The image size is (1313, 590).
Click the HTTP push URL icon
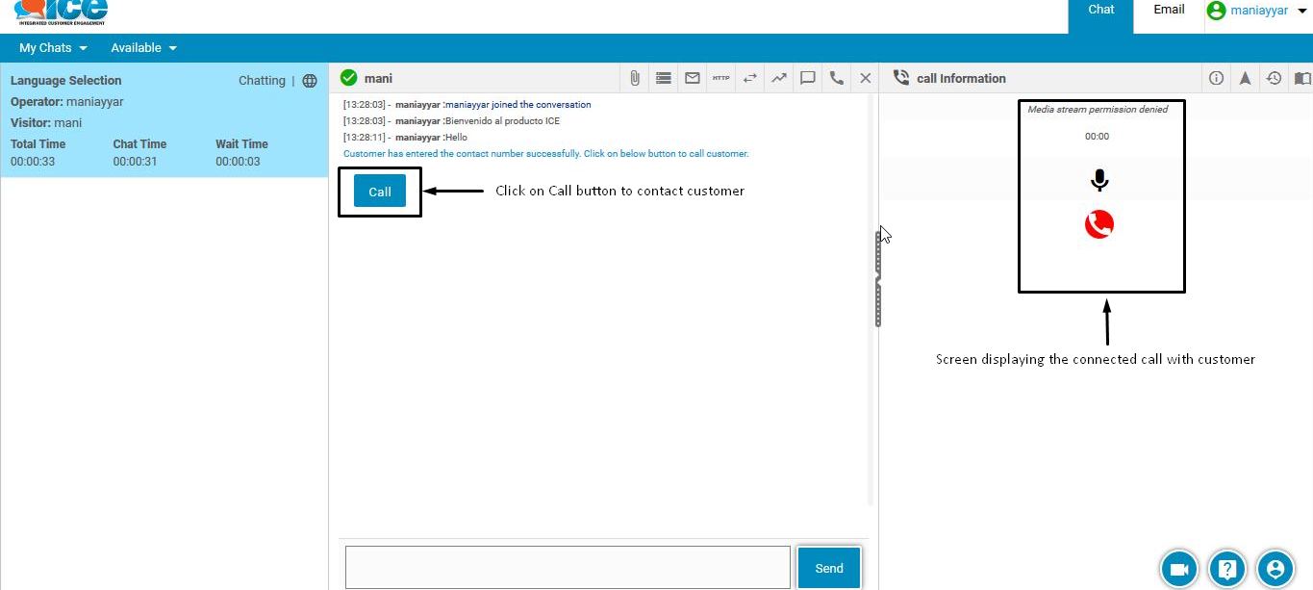[721, 78]
